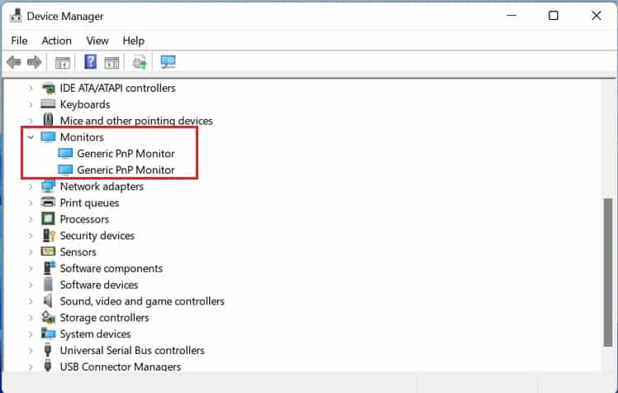Expand Sound, video and game controllers node
The image size is (618, 393).
31,301
